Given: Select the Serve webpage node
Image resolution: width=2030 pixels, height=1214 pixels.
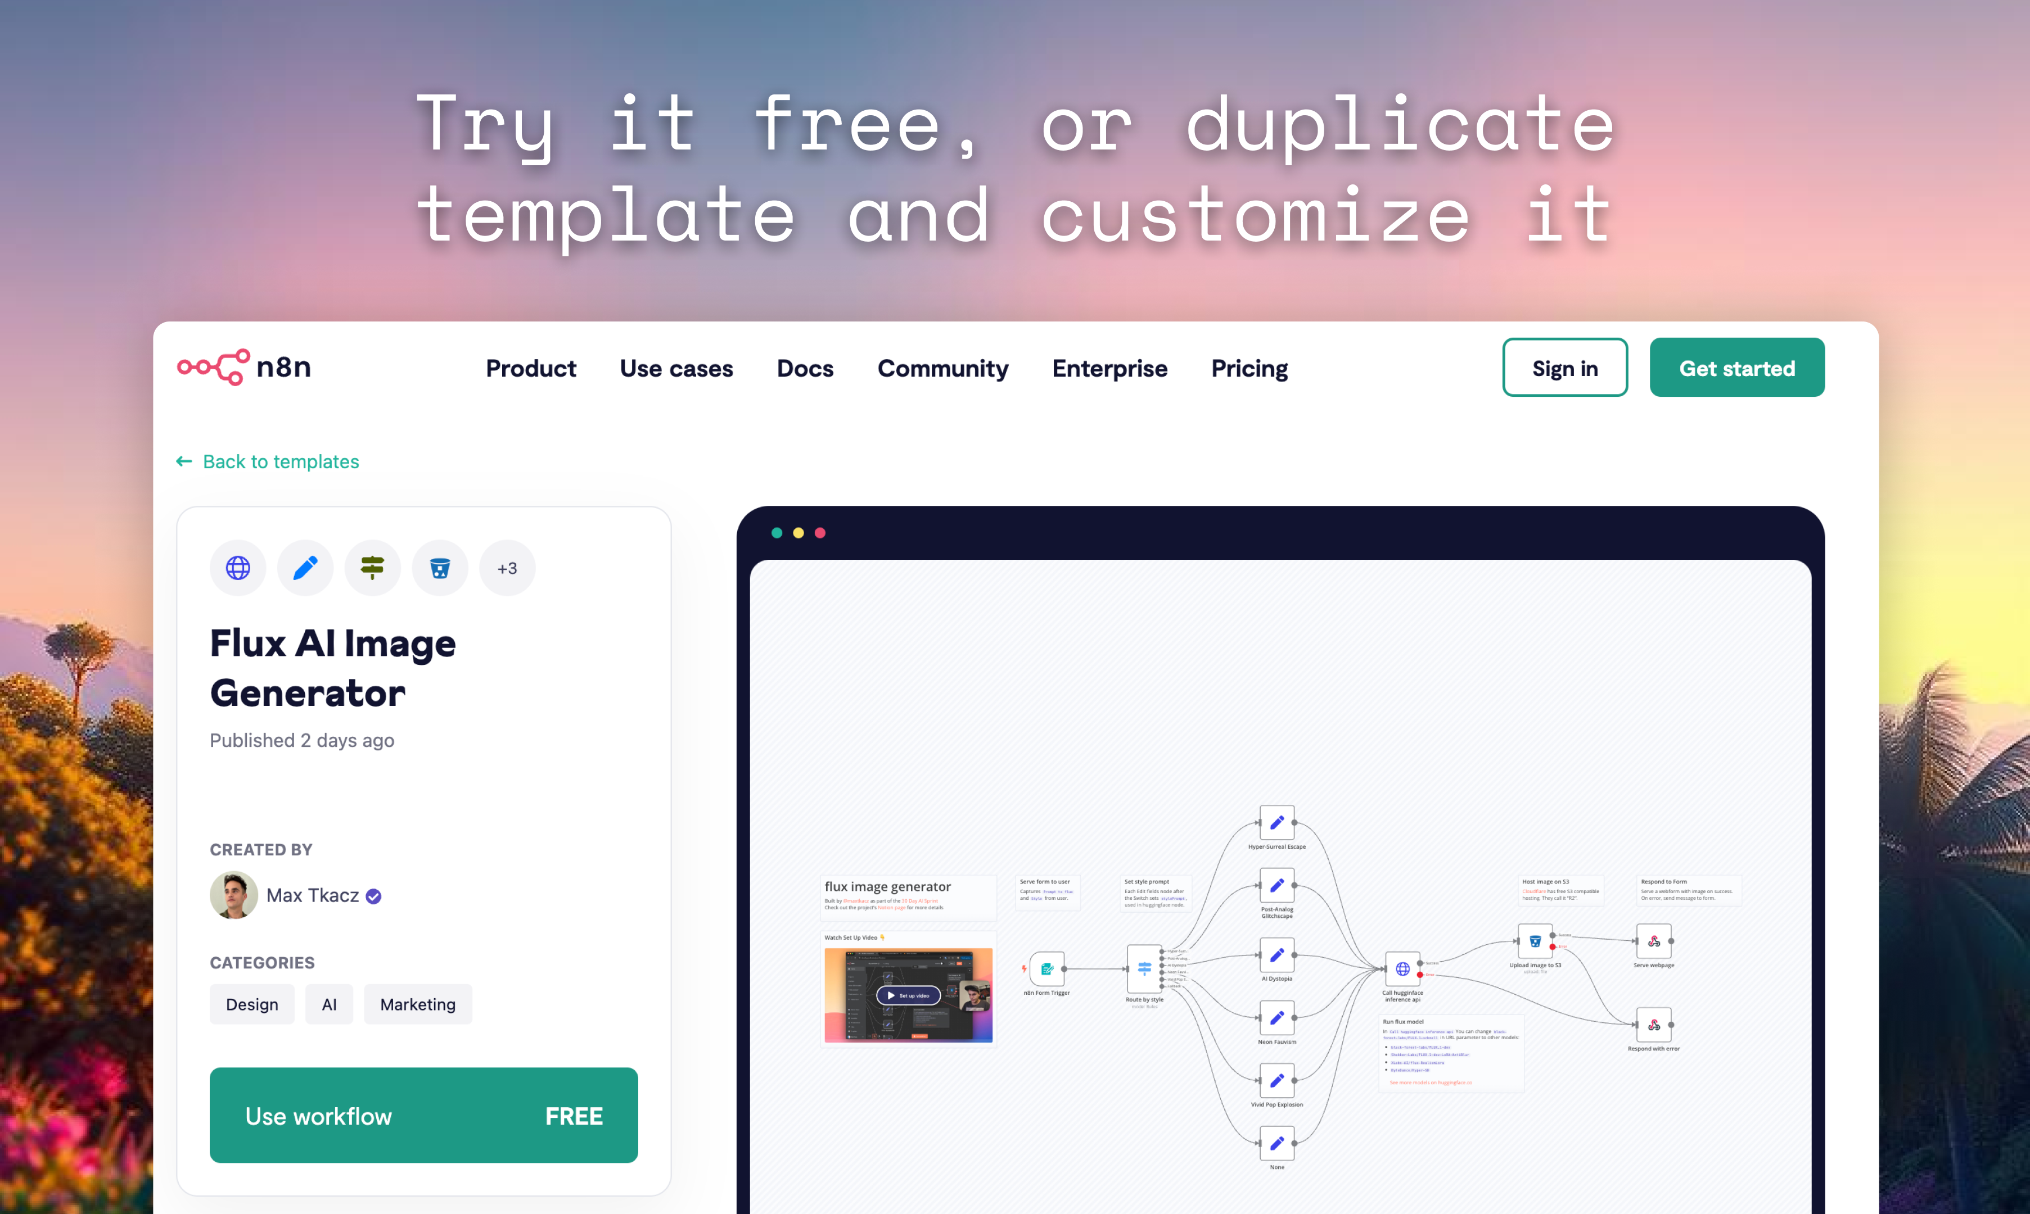Looking at the screenshot, I should pyautogui.click(x=1654, y=941).
